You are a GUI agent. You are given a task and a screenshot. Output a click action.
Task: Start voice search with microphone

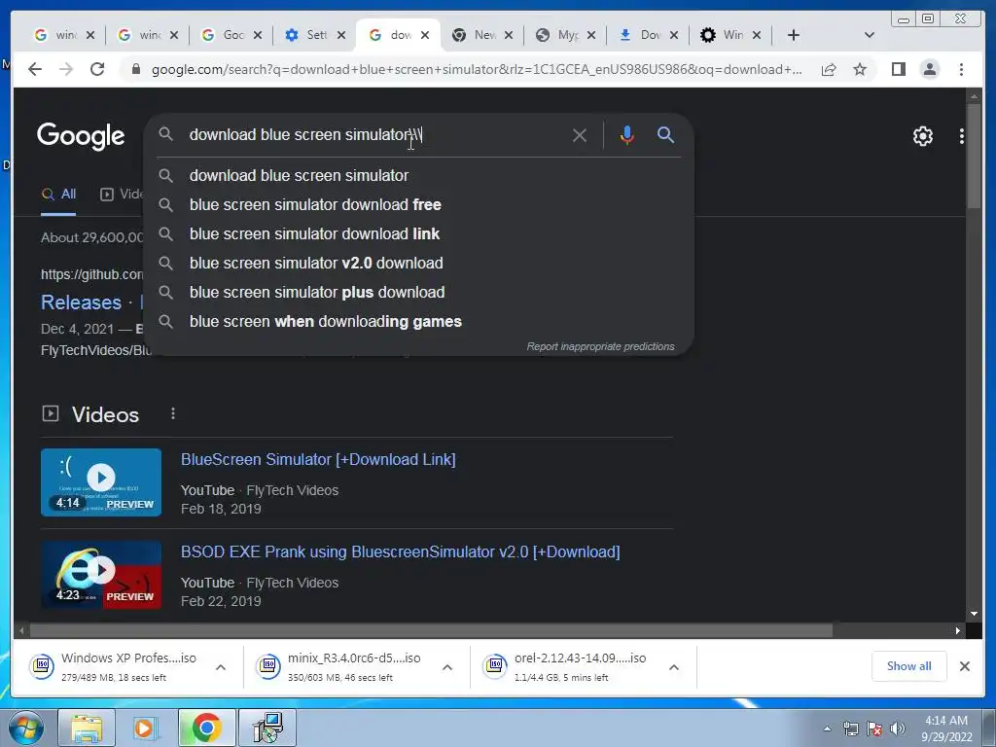click(x=627, y=135)
